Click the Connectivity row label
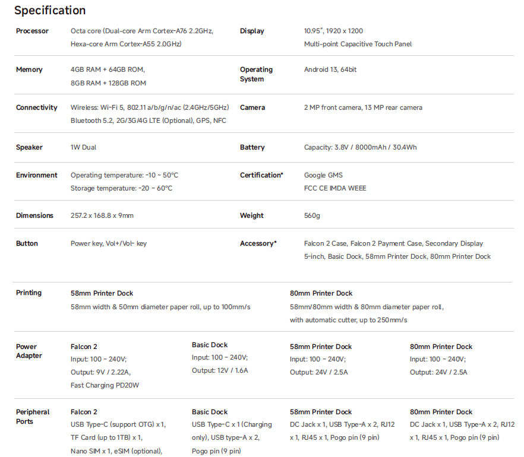This screenshot has width=524, height=457. pos(37,107)
